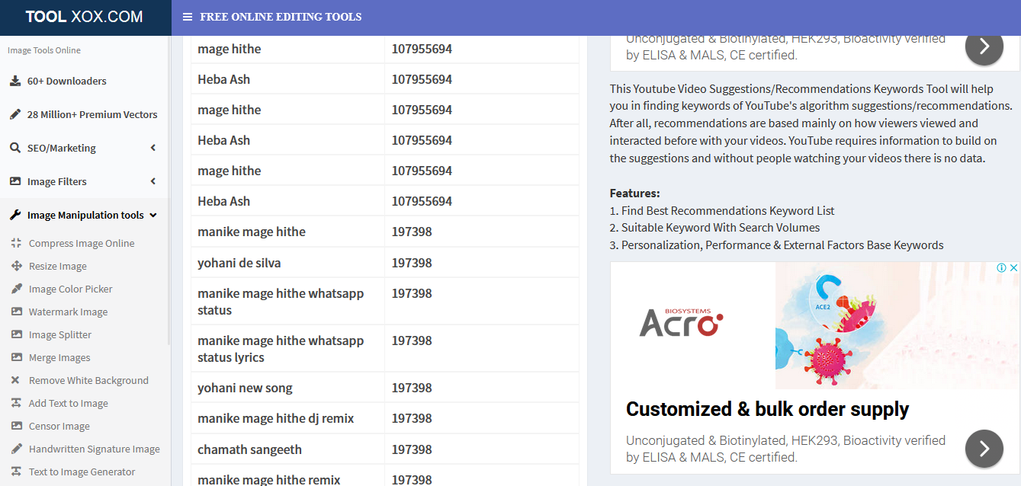Viewport: 1021px width, 486px height.
Task: Click the Customized & bulk order supply headline
Action: (767, 409)
